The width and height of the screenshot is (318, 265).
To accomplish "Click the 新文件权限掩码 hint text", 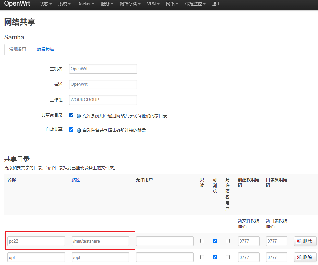I will click(x=249, y=224).
